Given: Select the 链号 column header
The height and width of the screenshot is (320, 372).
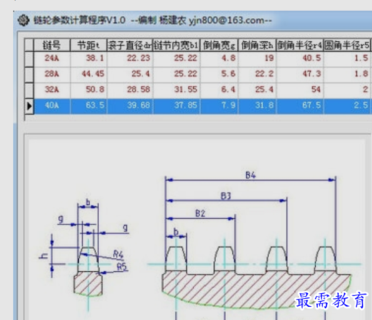Looking at the screenshot, I should pyautogui.click(x=52, y=45).
